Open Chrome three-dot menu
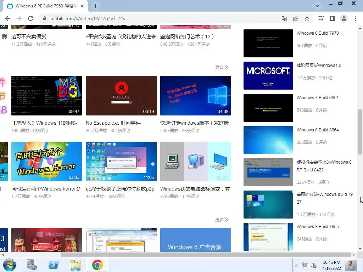The image size is (363, 272). pyautogui.click(x=355, y=18)
